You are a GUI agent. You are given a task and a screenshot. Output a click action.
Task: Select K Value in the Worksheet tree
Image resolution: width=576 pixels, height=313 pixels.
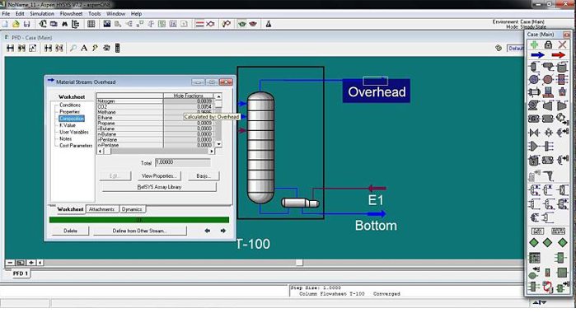pyautogui.click(x=68, y=125)
